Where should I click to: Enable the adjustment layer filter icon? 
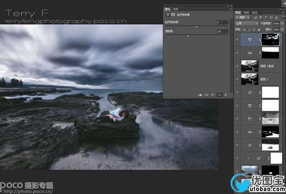[261, 17]
